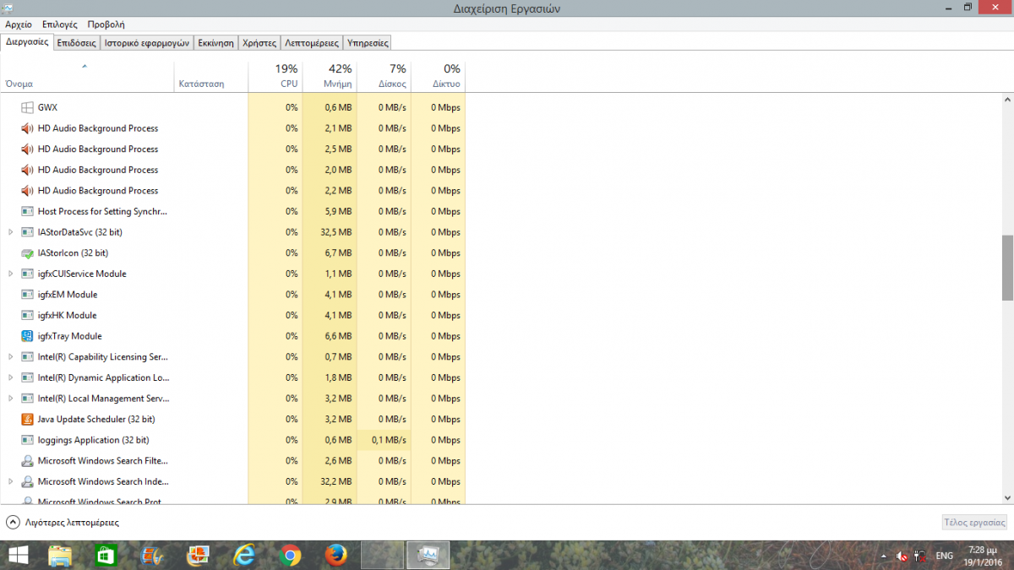Click the Java Update Scheduler icon

point(27,419)
